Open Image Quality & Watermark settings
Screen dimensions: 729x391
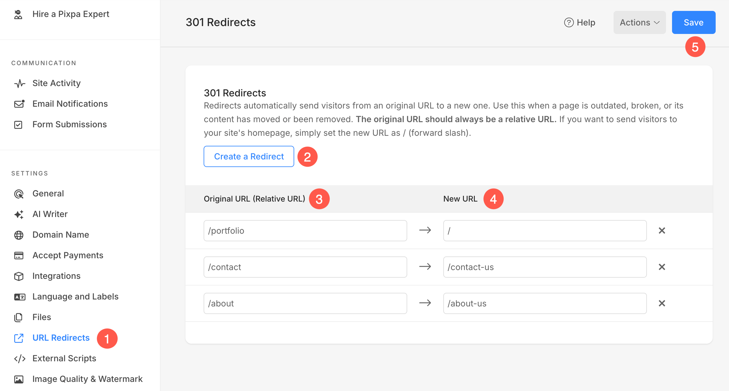click(87, 379)
